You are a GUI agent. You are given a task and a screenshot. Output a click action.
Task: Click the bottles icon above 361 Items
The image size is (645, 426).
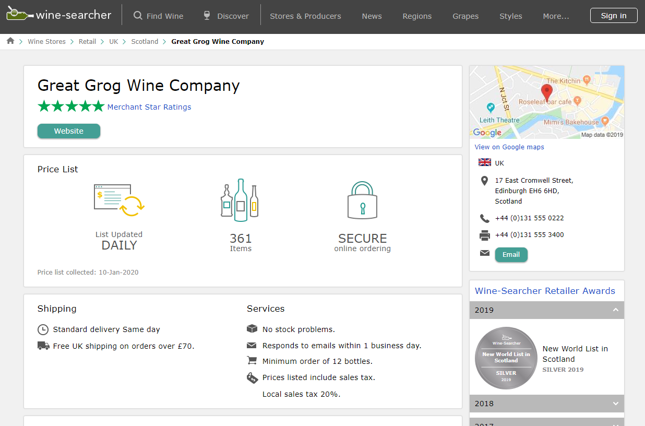(240, 200)
